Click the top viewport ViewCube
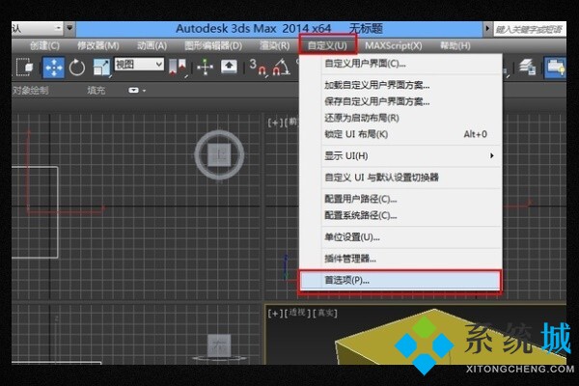579x386 pixels. tap(219, 155)
